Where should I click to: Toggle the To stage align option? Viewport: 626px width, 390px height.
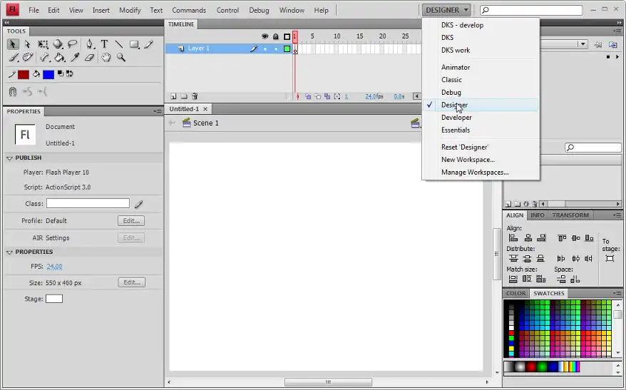[x=610, y=258]
